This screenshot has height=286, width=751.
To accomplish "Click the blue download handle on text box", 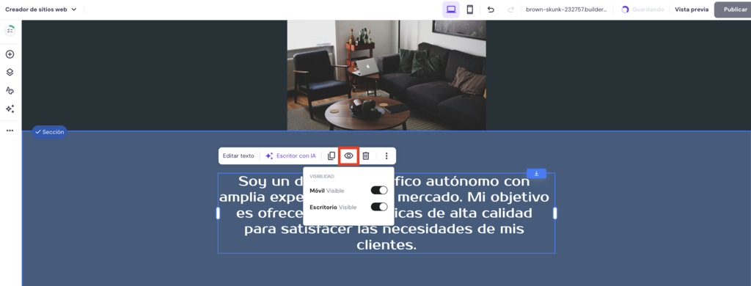I will (536, 173).
